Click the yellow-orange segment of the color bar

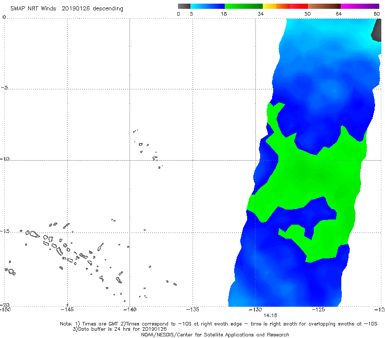276,6
